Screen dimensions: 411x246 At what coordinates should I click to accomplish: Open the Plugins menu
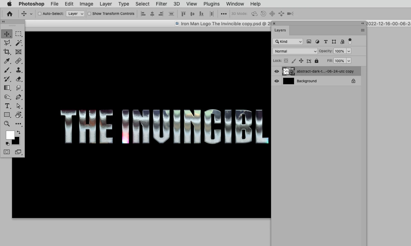(x=211, y=4)
